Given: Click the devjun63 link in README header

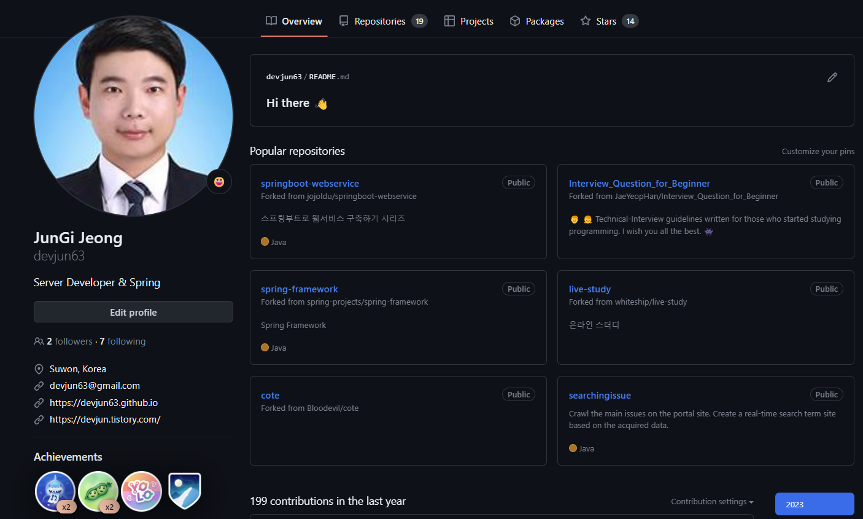Looking at the screenshot, I should point(284,77).
